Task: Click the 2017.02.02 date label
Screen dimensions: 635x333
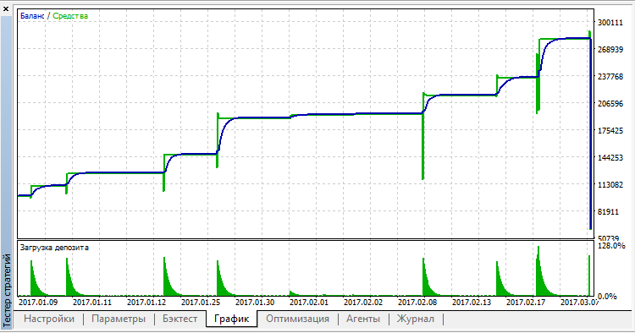Action: click(x=363, y=302)
